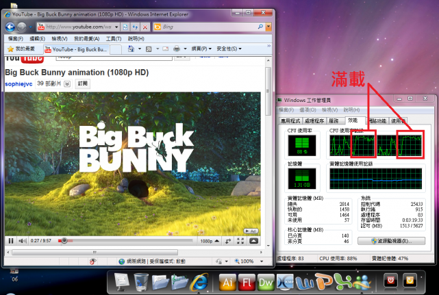This screenshot has height=295, width=439.
Task: Click the 訂閱 subscribe button
Action: pos(83,84)
